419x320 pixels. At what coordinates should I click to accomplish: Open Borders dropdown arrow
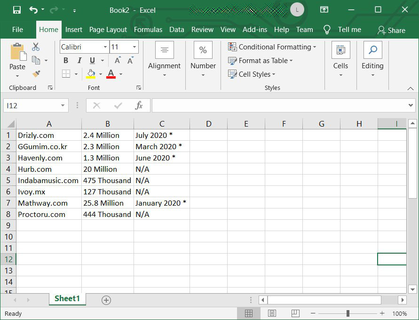click(76, 74)
